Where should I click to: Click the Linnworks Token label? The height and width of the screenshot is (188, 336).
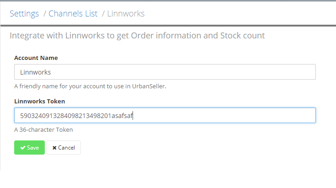tap(39, 101)
